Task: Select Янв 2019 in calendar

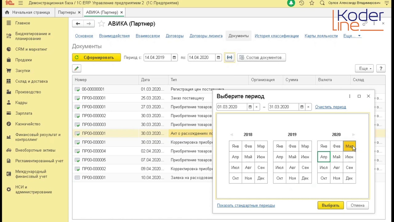Action: tap(279, 146)
